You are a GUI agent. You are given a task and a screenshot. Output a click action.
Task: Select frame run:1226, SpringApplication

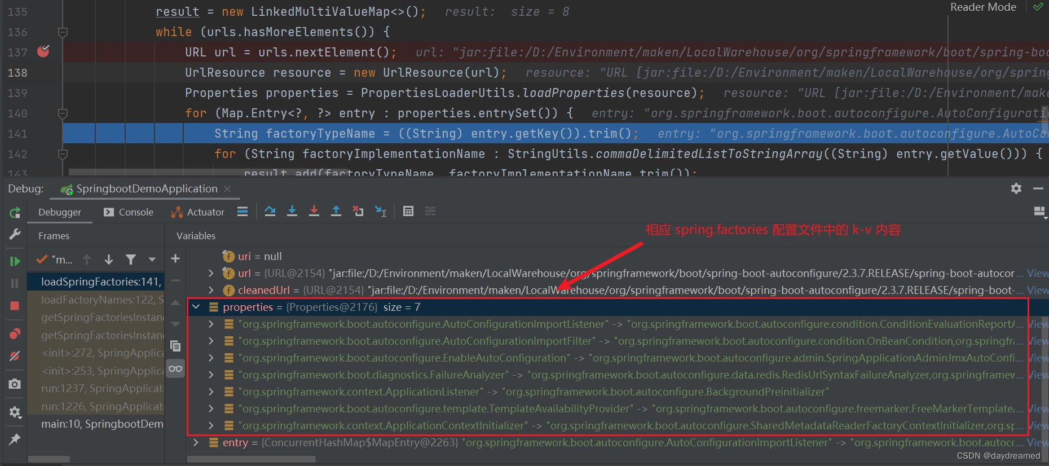click(x=96, y=406)
